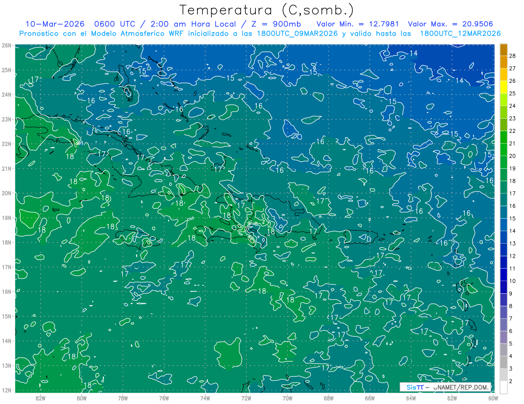Click the "22" color scale label
Image resolution: width=524 pixels, height=404 pixels.
[x=513, y=131]
